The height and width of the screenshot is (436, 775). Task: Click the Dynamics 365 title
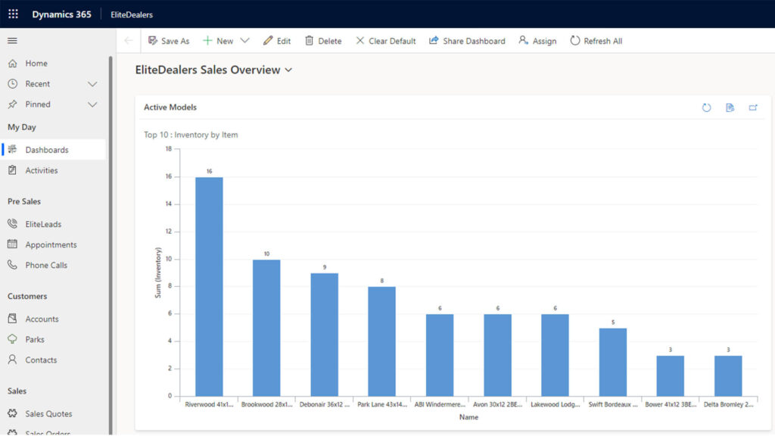pos(61,14)
